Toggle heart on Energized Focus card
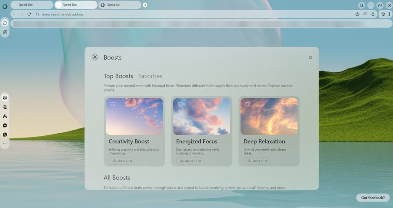Viewport: 393px width, 208px height. coord(180,104)
